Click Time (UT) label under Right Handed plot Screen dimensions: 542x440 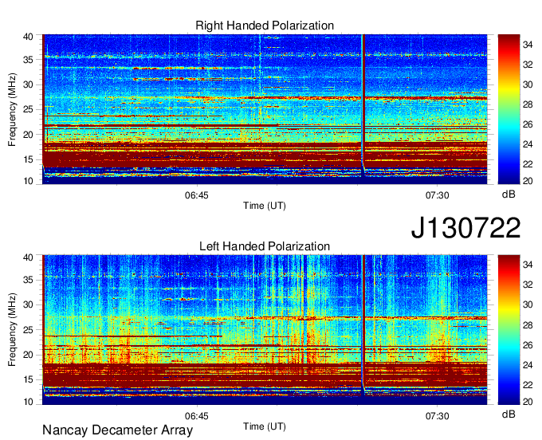(265, 206)
